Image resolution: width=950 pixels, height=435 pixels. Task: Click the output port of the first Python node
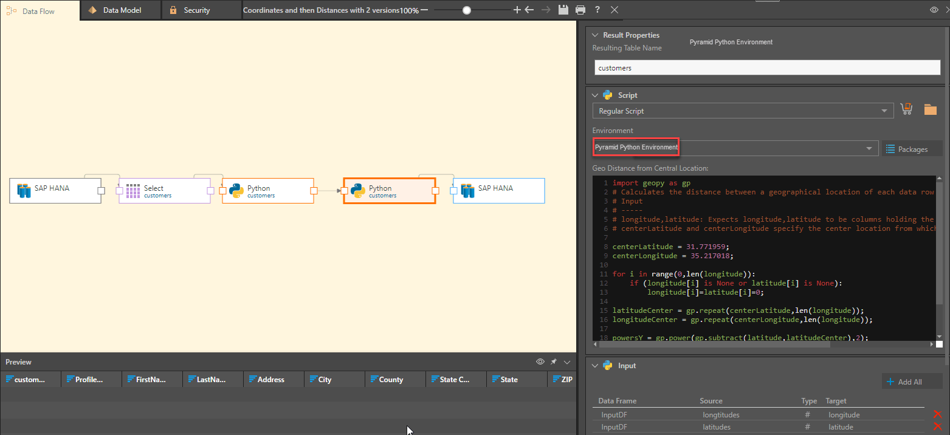(314, 191)
